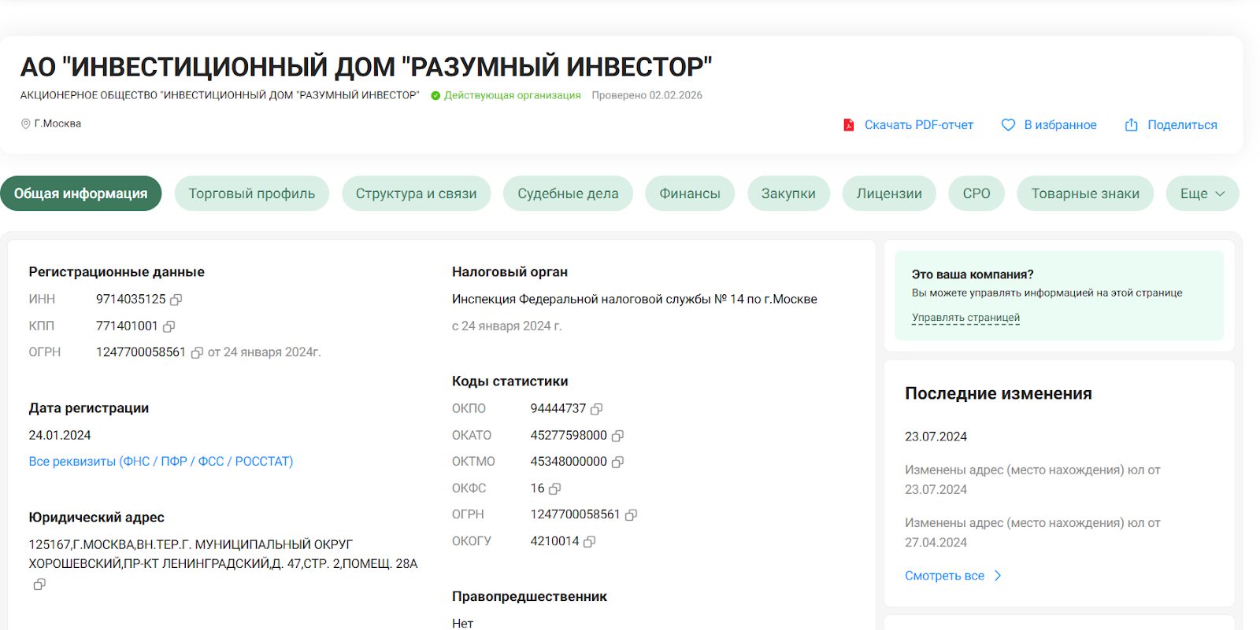Open Все реквизиты link
This screenshot has height=630, width=1260.
tap(161, 462)
